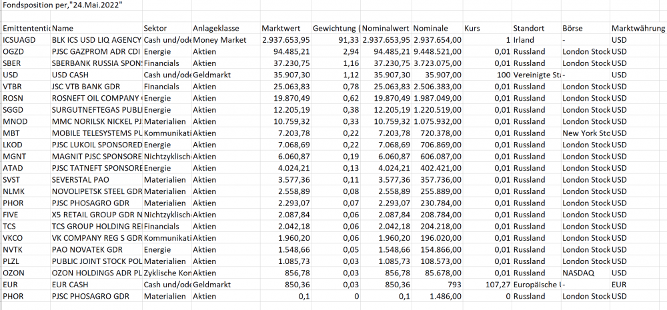This screenshot has width=667, height=310.
Task: Select nominal 2.937.654,00
Action: pyautogui.click(x=437, y=40)
